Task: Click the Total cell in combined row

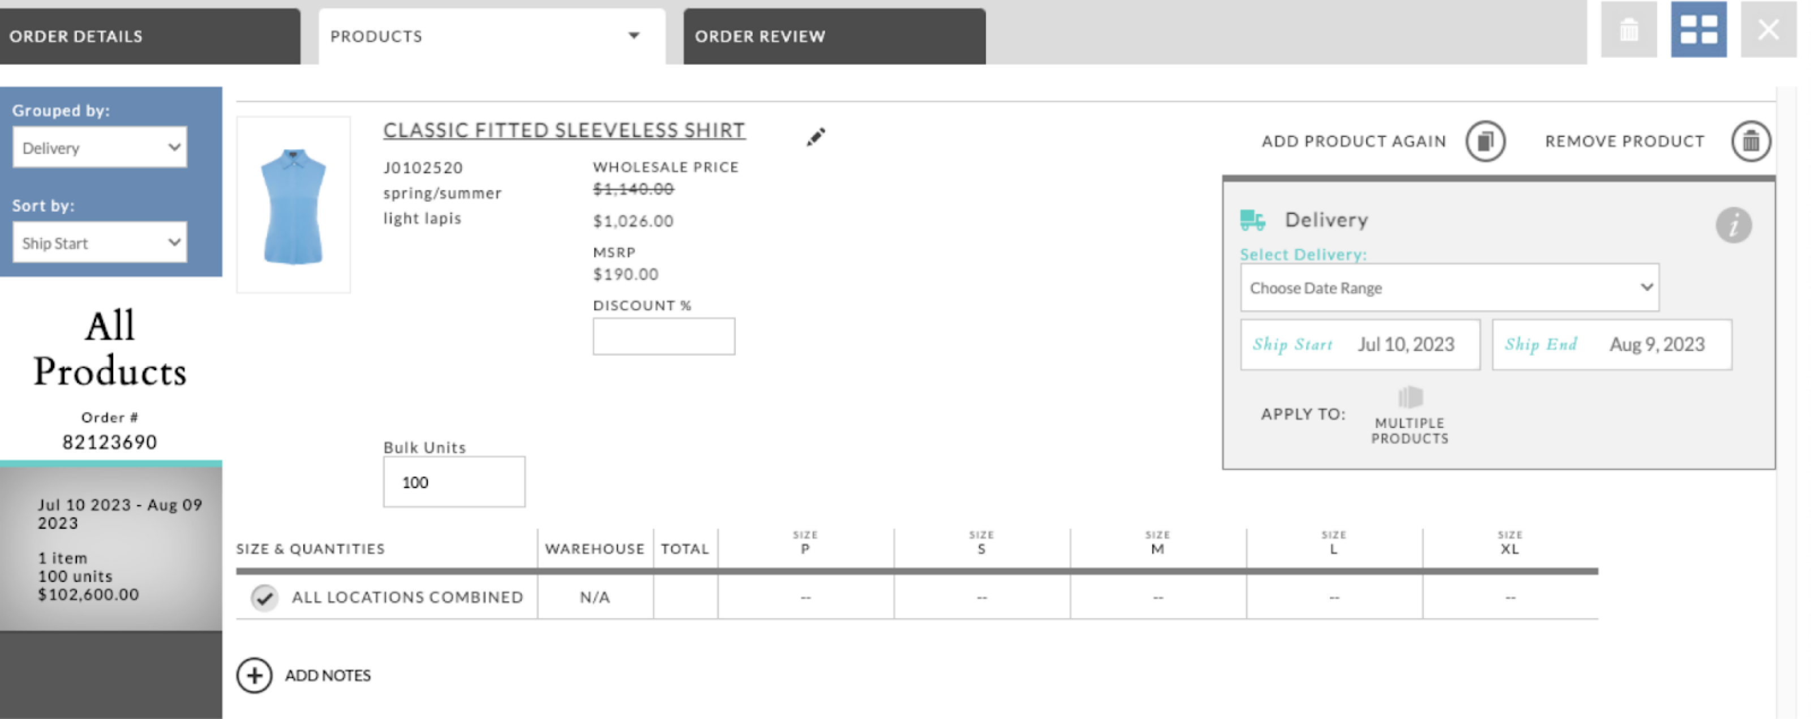Action: point(685,597)
